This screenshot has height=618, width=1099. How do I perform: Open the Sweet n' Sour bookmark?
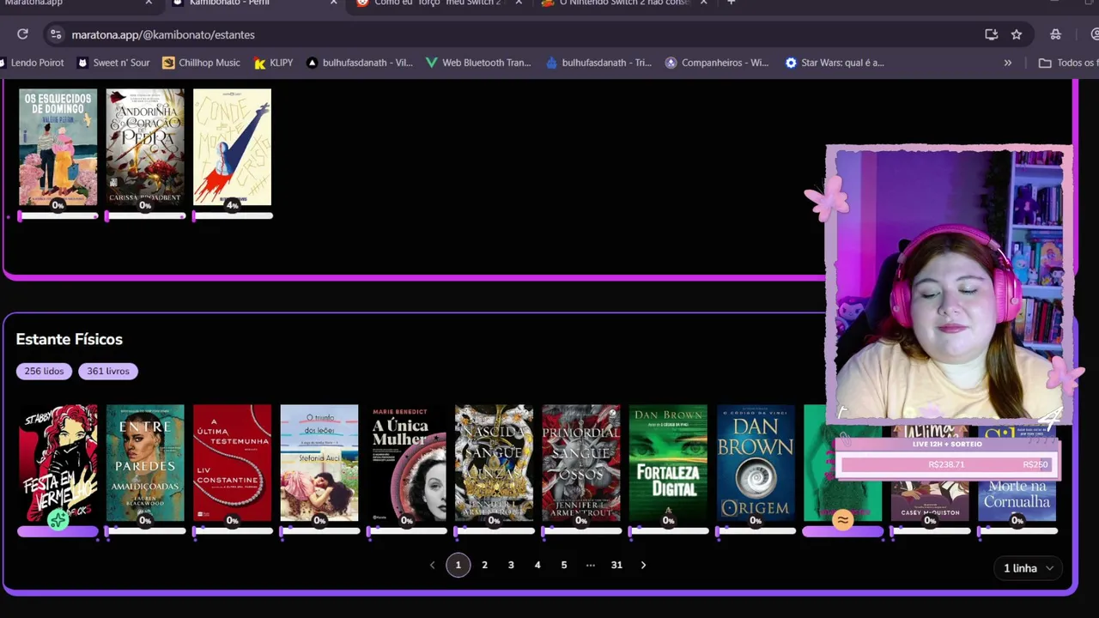tap(113, 63)
